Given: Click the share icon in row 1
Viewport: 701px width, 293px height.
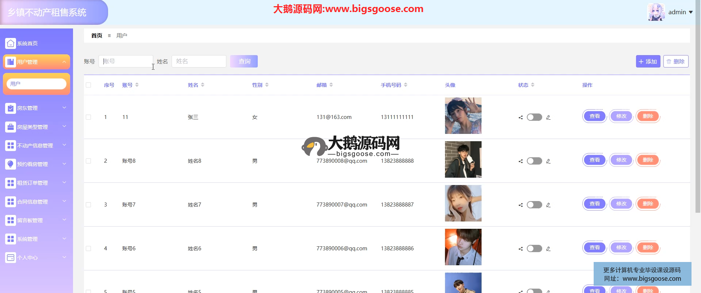Looking at the screenshot, I should [x=521, y=117].
